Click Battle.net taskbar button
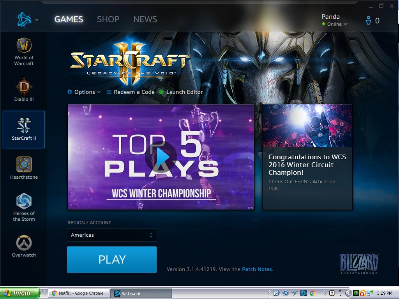This screenshot has height=299, width=399. tap(141, 293)
